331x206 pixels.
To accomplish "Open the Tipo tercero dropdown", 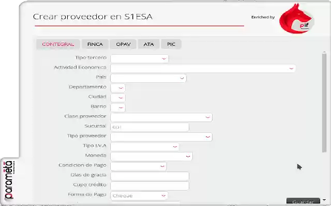I will click(139, 59).
